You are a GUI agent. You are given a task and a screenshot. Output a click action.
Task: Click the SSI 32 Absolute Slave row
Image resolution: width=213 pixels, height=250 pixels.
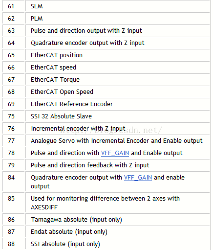tap(106, 116)
